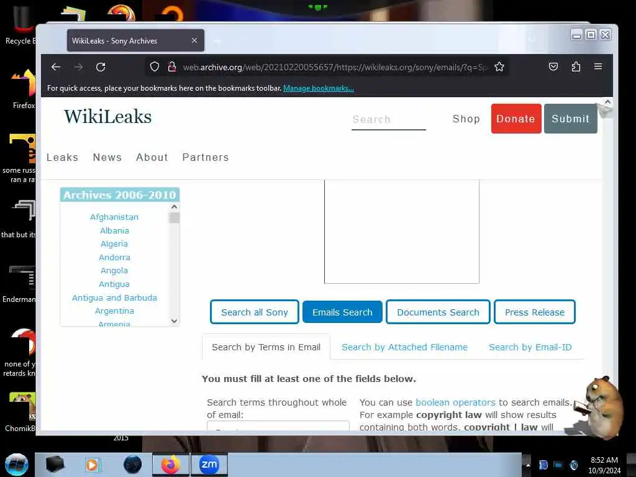Select Angola in the Archives list
Viewport: 636px width, 477px height.
[114, 271]
